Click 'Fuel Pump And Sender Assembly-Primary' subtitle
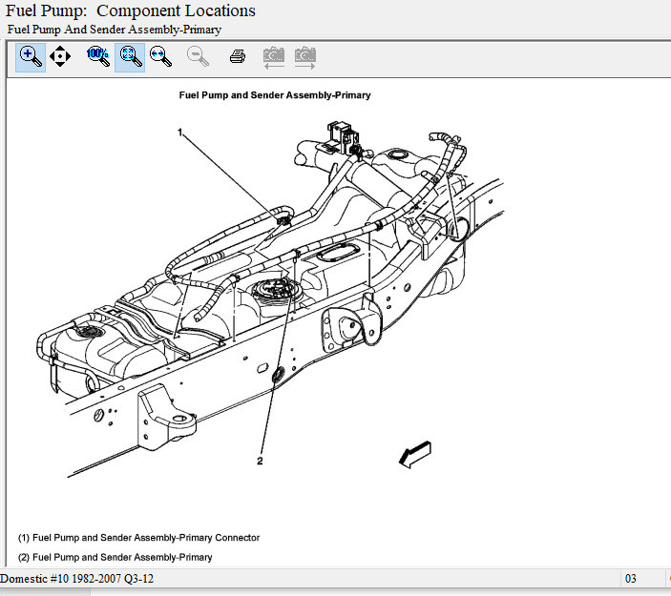 115,30
